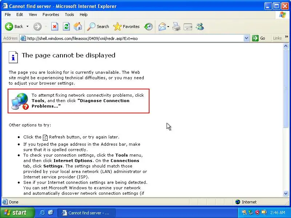Click the scrollbar down arrow
Image resolution: width=291 pixels, height=218 pixels.
coord(286,194)
